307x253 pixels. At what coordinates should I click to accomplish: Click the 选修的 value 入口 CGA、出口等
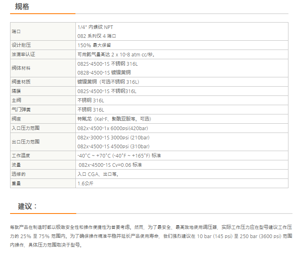[98, 174]
